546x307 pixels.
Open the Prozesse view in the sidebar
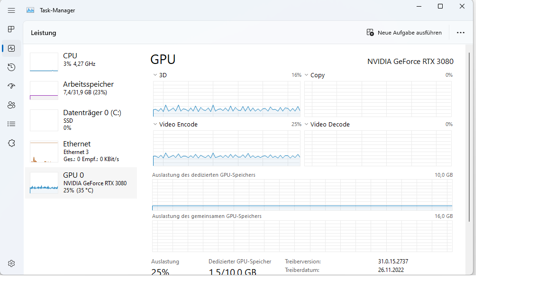tap(11, 29)
